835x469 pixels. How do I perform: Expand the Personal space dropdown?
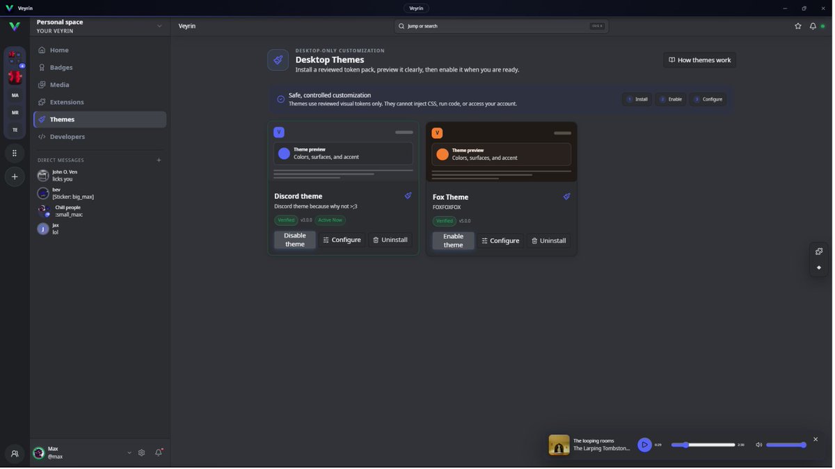(159, 26)
